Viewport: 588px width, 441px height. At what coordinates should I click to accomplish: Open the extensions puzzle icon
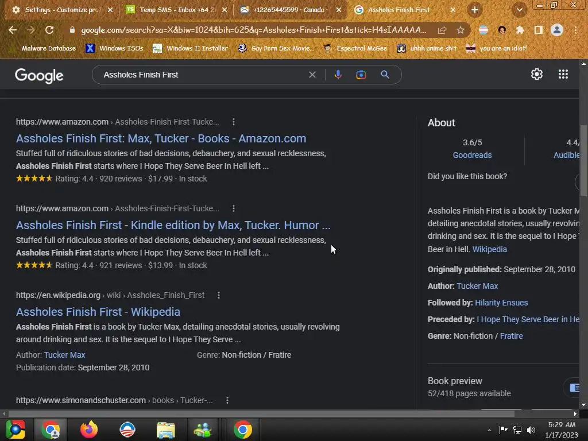(x=520, y=30)
